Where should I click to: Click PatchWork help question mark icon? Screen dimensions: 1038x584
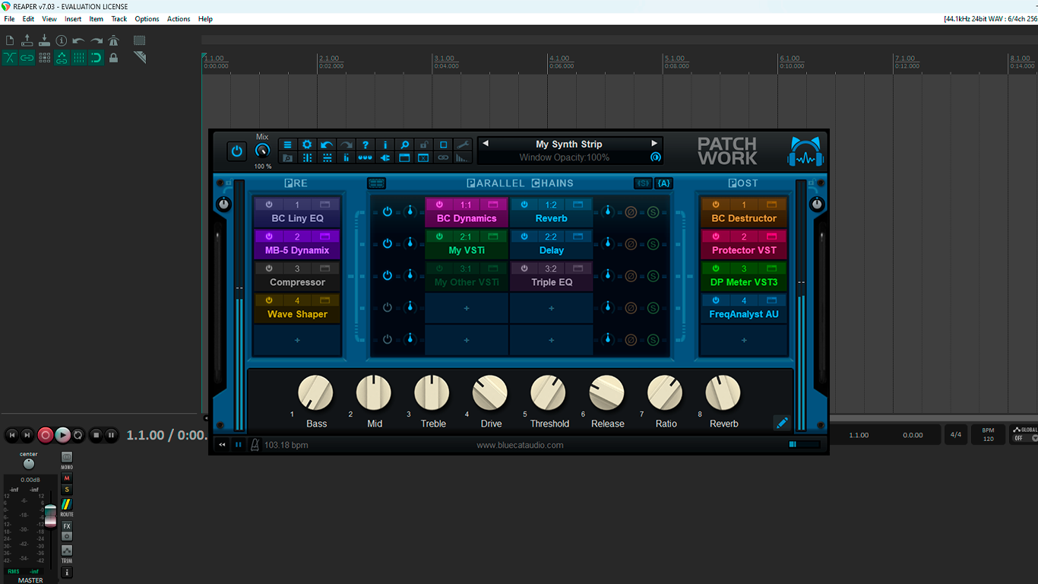[x=366, y=144]
